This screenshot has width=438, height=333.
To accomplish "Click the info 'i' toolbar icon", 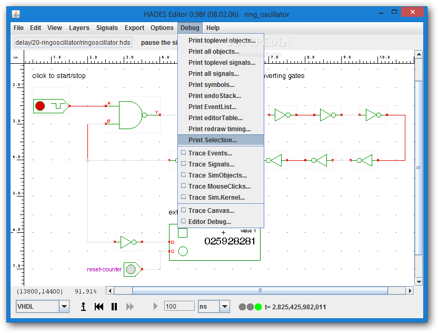I will tap(83, 307).
